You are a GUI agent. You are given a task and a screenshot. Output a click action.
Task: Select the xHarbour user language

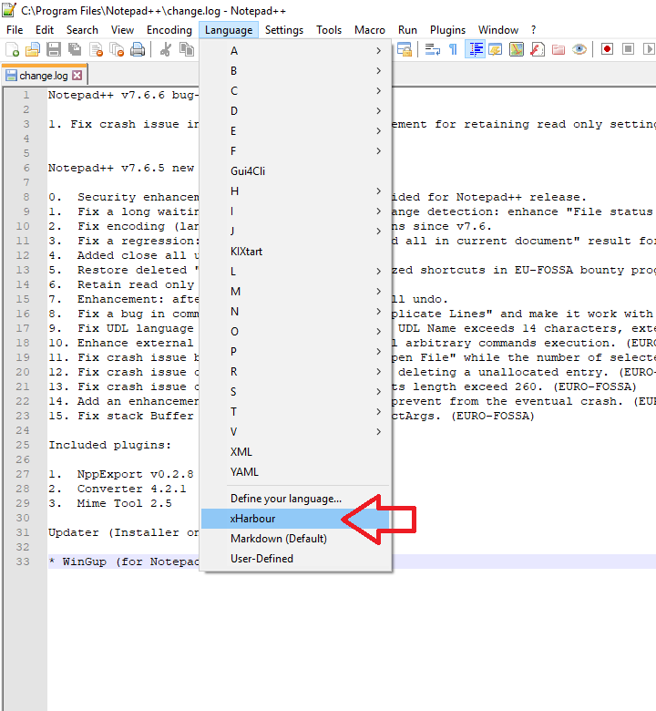(x=295, y=519)
